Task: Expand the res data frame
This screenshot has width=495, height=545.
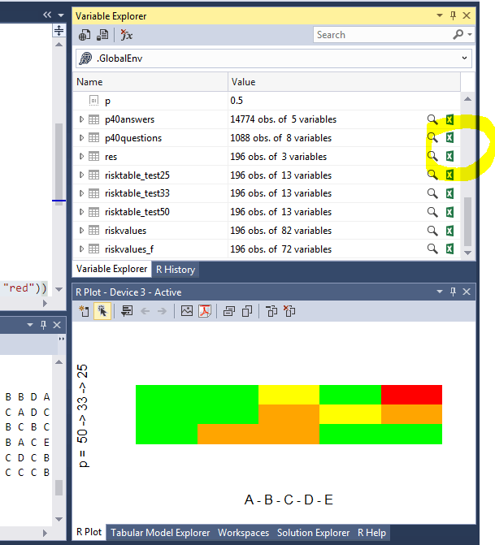Action: (81, 156)
